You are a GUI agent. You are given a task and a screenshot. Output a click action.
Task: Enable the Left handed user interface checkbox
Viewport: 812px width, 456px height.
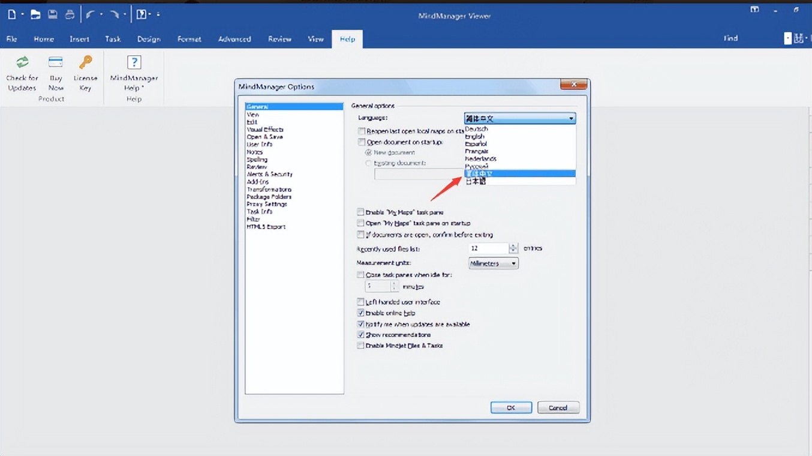[360, 302]
